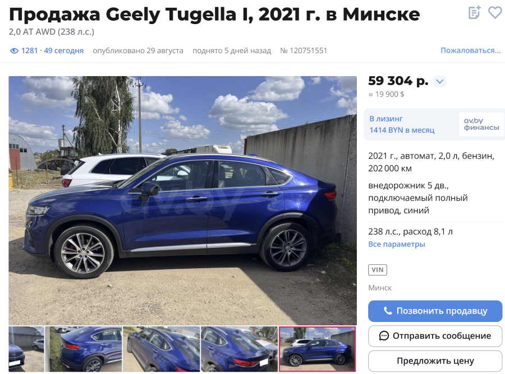Click 'Предложить цену' button

tap(435, 361)
